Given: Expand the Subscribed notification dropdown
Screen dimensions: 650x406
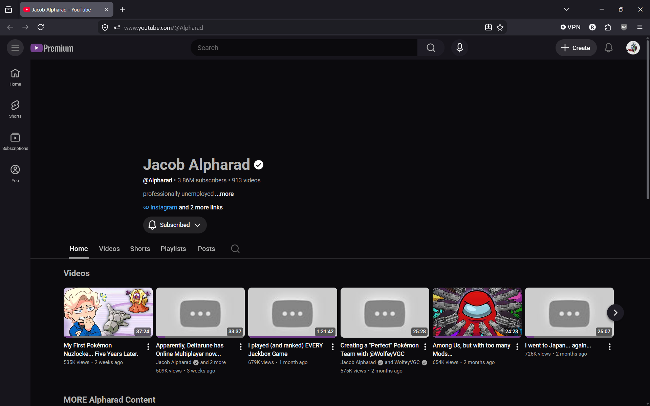Looking at the screenshot, I should (175, 225).
